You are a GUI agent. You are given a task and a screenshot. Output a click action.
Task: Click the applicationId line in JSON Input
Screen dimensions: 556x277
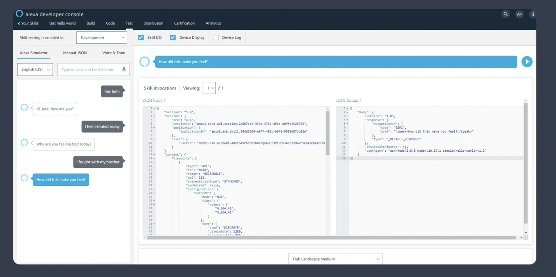pyautogui.click(x=243, y=132)
